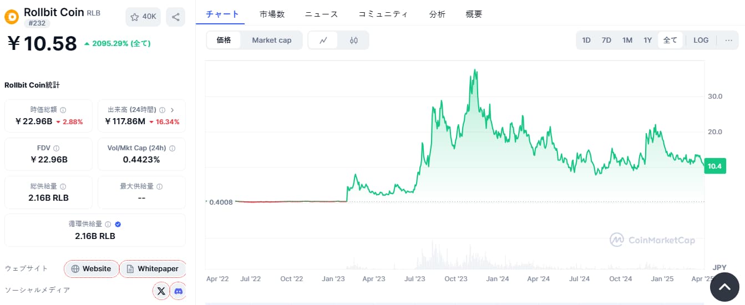Image resolution: width=745 pixels, height=305 pixels.
Task: Click the 2095.29% (全て) change text
Action: click(x=121, y=43)
